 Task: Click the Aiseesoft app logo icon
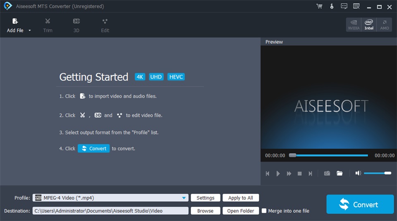pyautogui.click(x=8, y=6)
